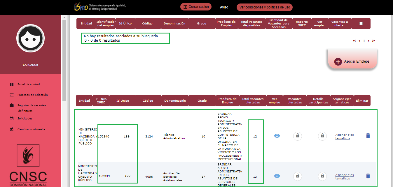
Task: Go to the first page of results
Action: pos(354,41)
